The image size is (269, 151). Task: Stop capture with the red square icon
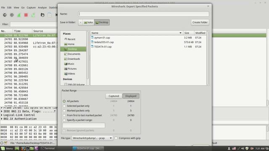[26, 15]
